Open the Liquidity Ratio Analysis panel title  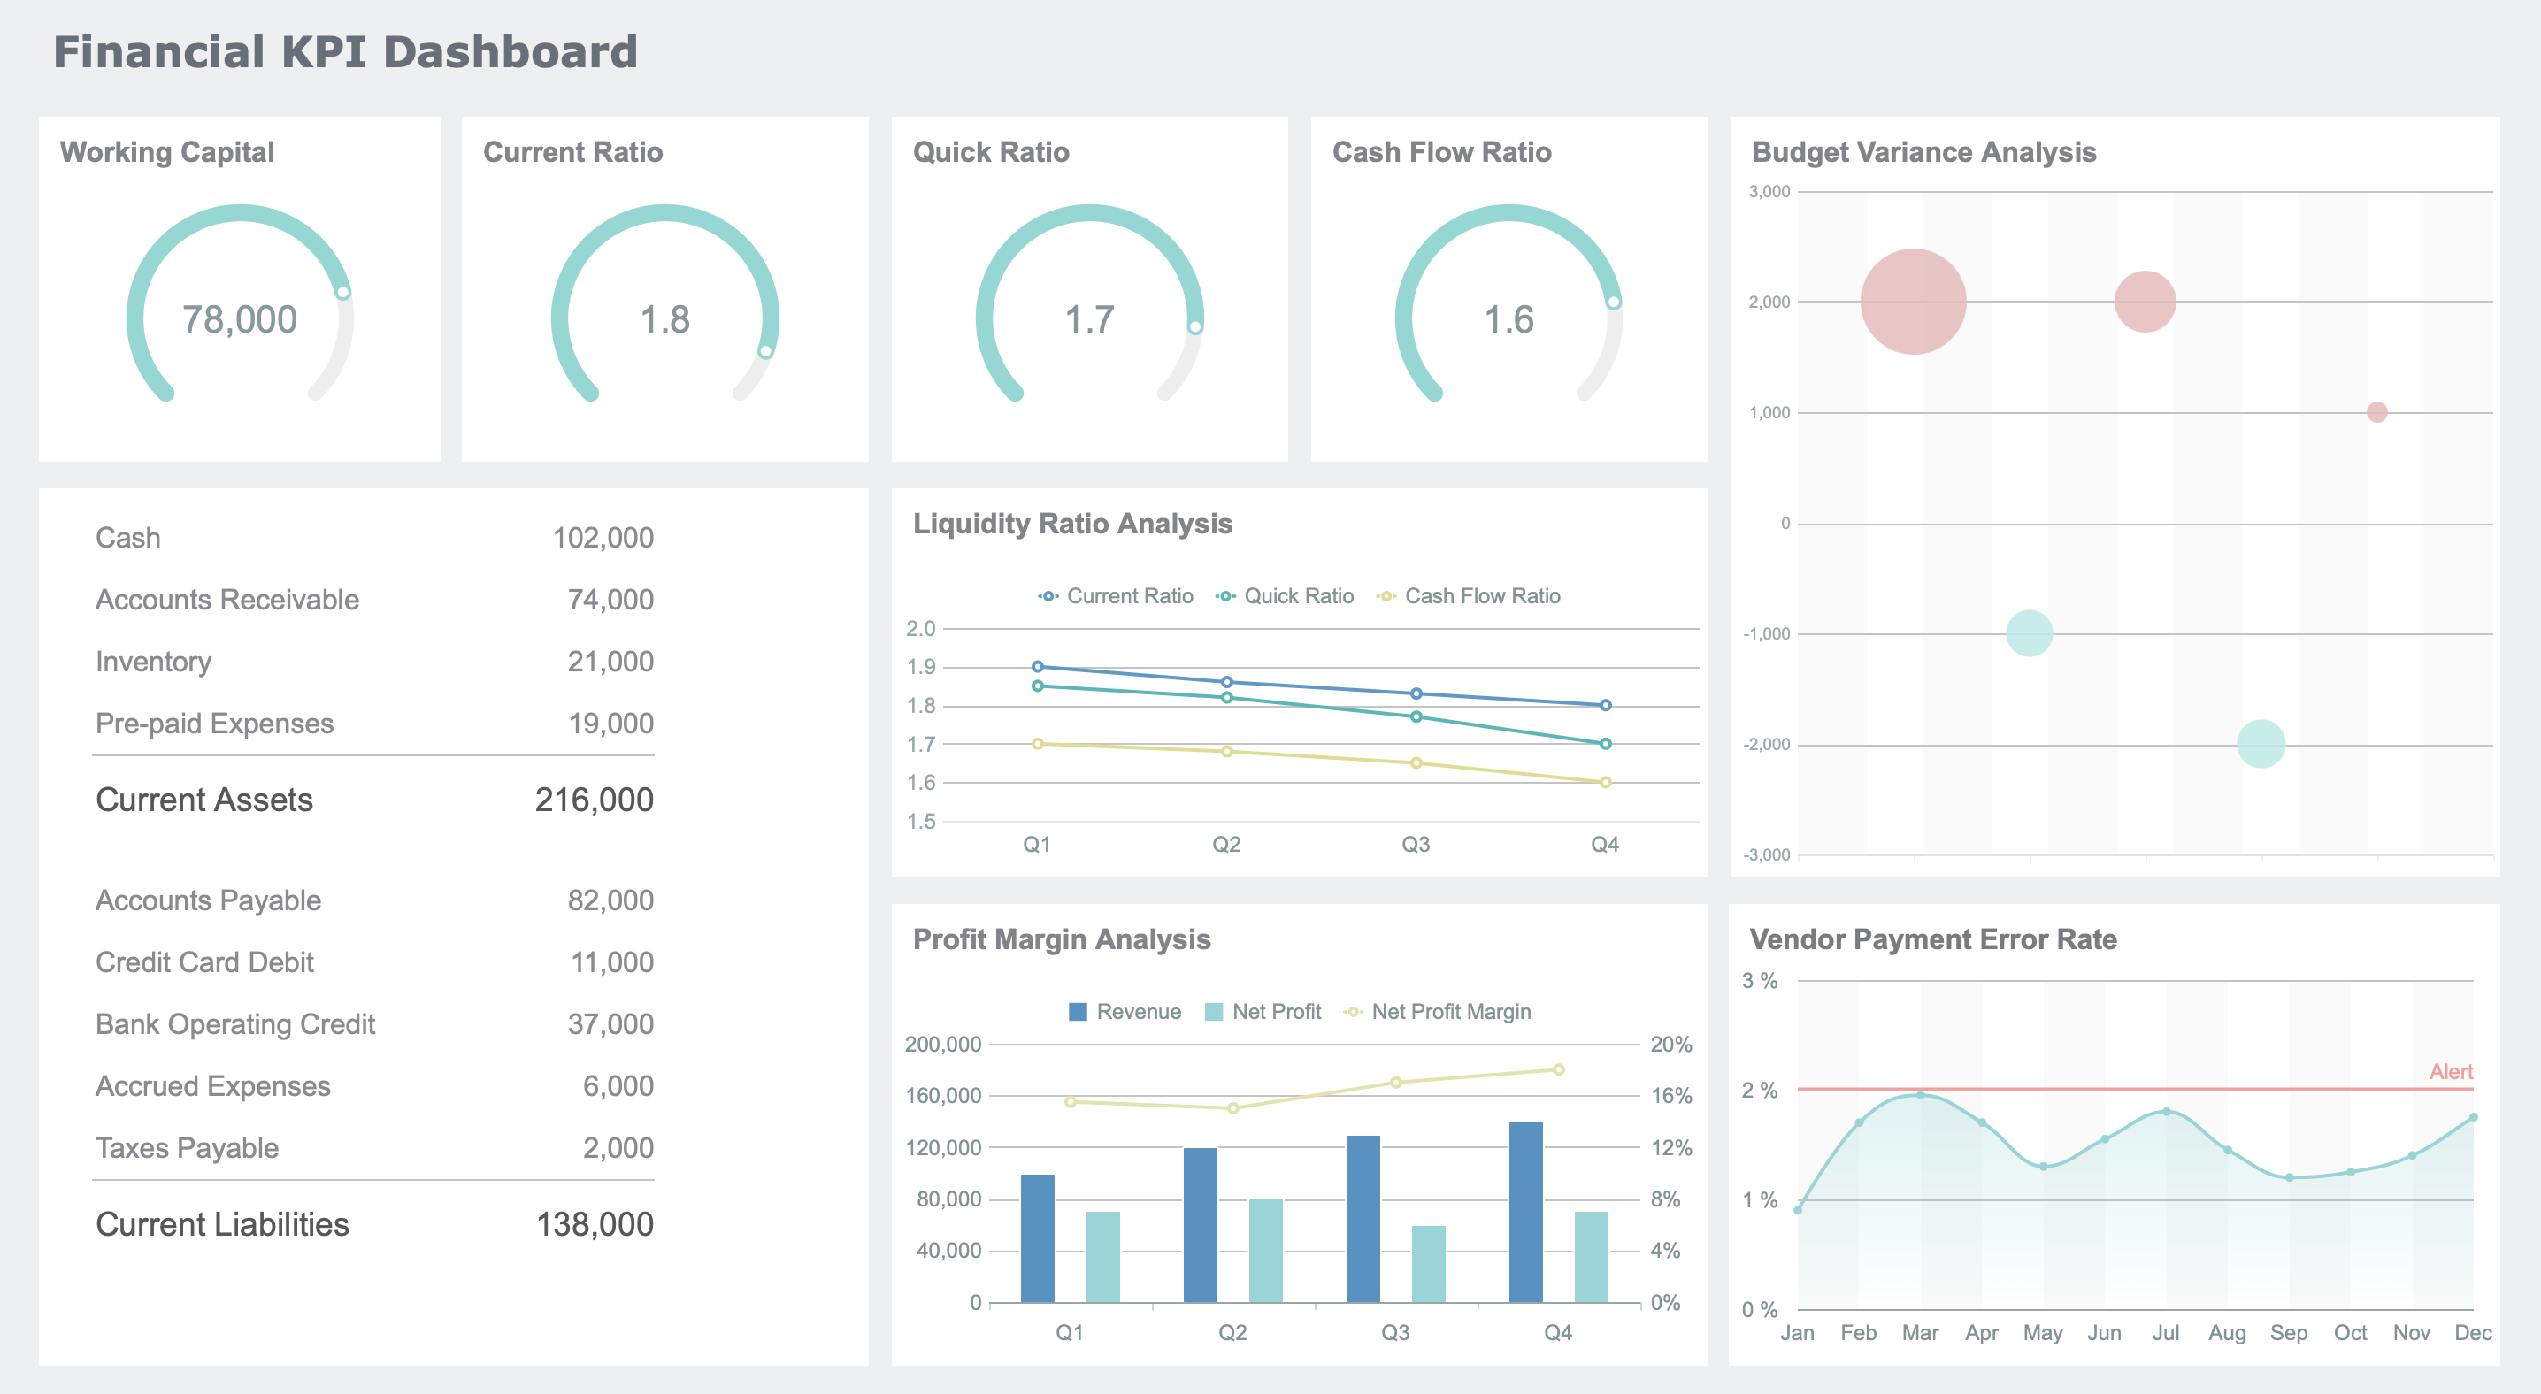1072,524
